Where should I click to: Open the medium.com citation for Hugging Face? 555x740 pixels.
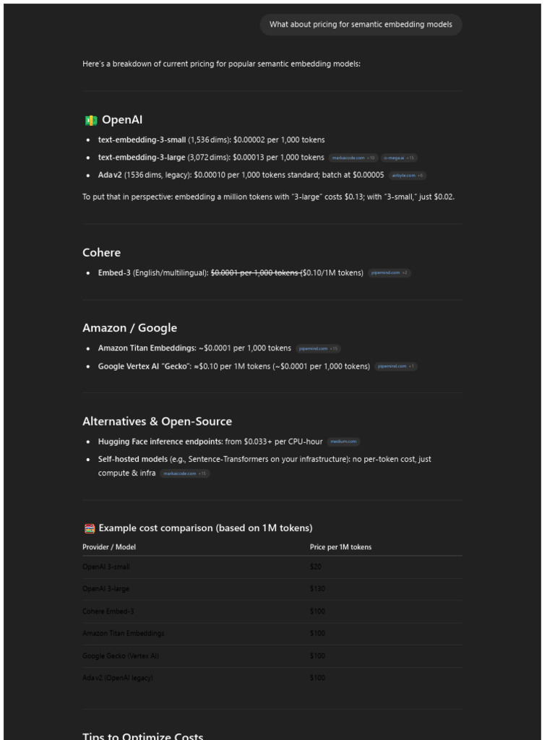pos(343,442)
